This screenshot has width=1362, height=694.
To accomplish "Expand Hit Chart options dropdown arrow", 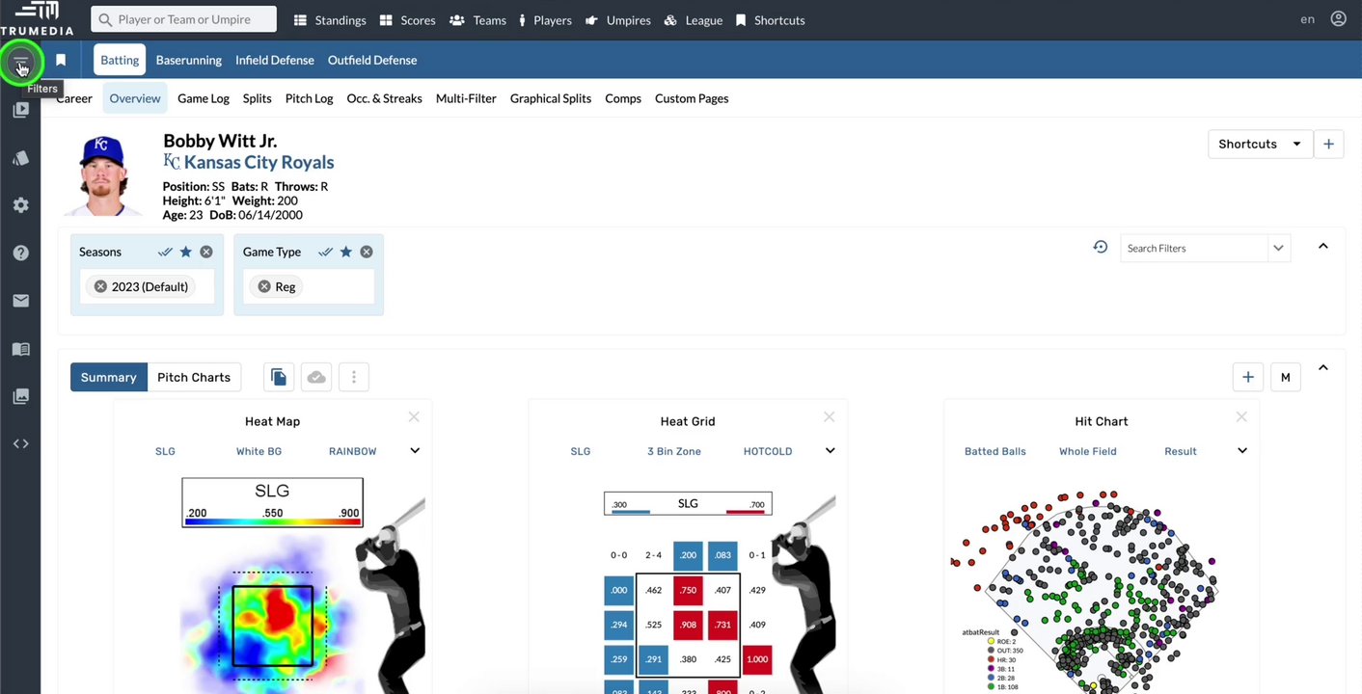I will (x=1242, y=450).
